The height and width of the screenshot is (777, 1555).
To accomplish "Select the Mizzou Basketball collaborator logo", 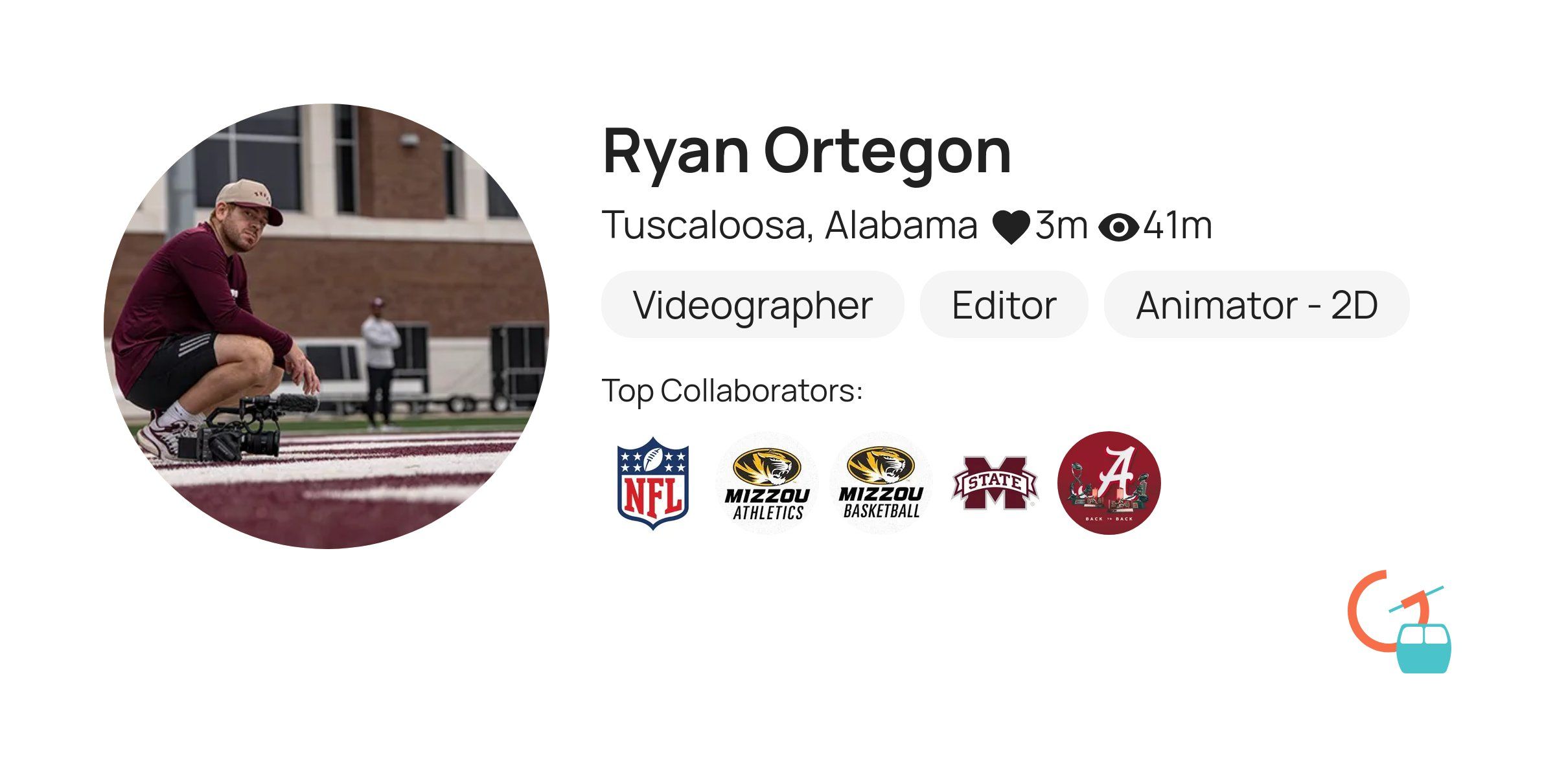I will pos(881,483).
